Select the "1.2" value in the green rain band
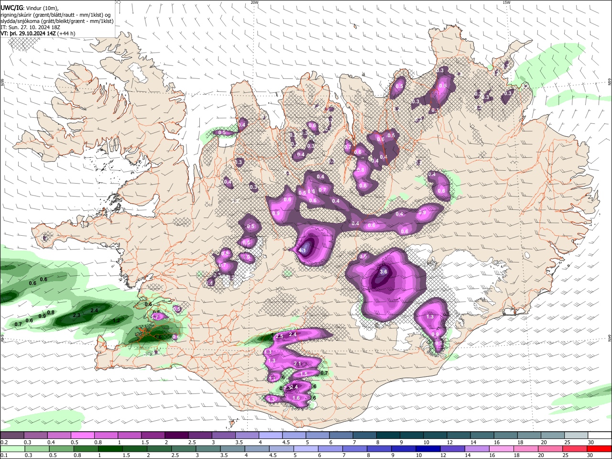This screenshot has height=459, width=612. [116, 321]
